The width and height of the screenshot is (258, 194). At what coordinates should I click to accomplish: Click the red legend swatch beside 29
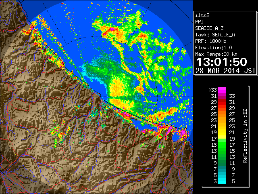pos(222,102)
